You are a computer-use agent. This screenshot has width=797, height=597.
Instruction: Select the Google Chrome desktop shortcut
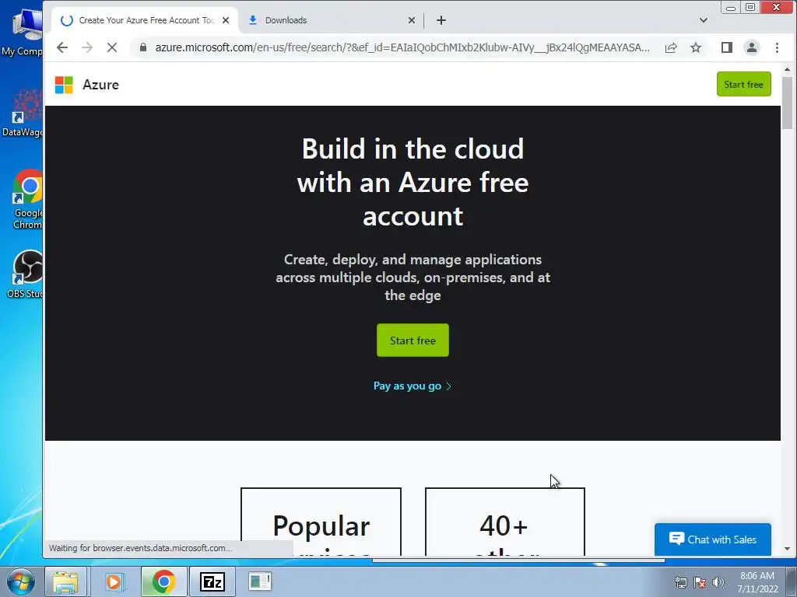pyautogui.click(x=26, y=200)
